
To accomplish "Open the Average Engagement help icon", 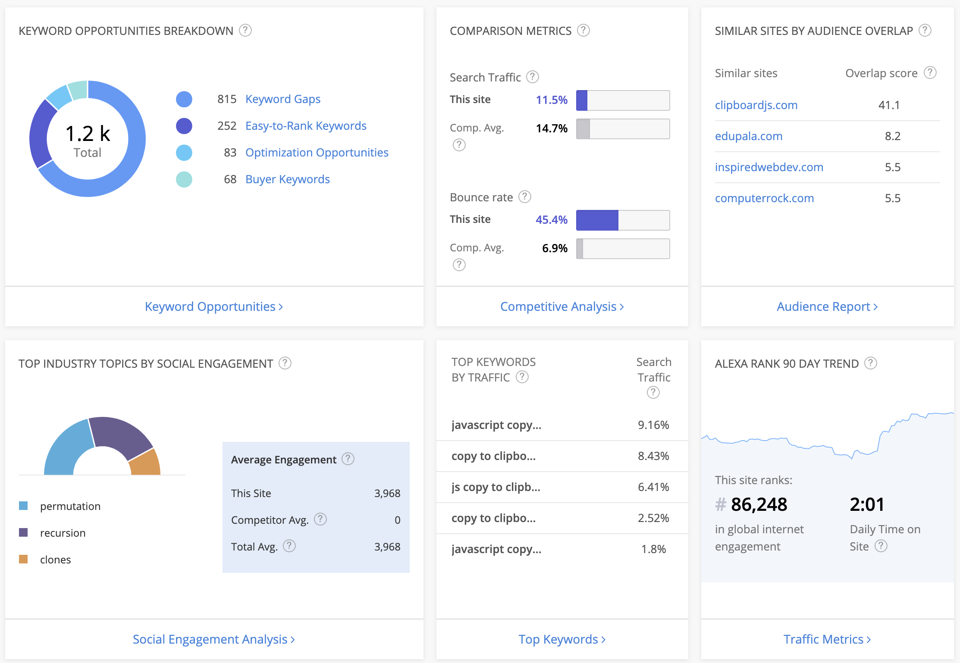I will 348,459.
